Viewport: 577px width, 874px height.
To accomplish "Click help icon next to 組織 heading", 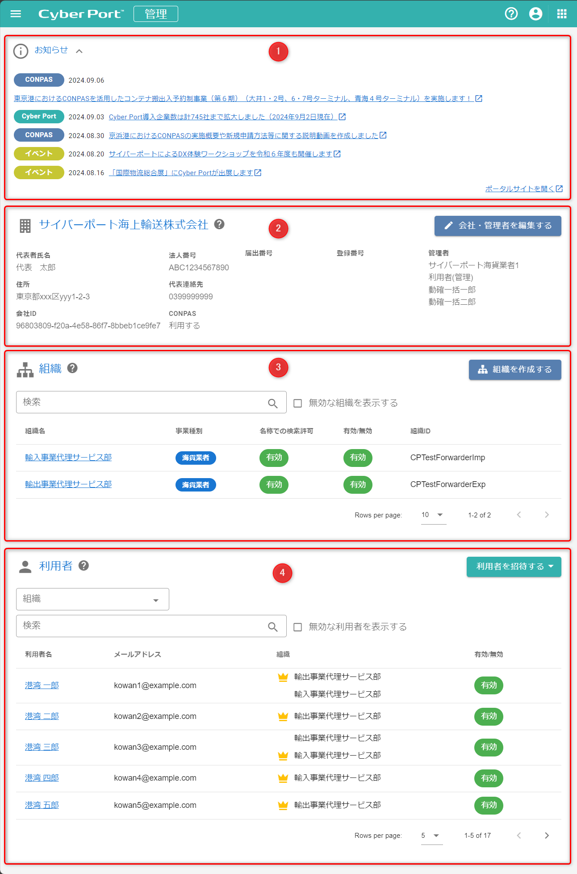I will tap(72, 368).
